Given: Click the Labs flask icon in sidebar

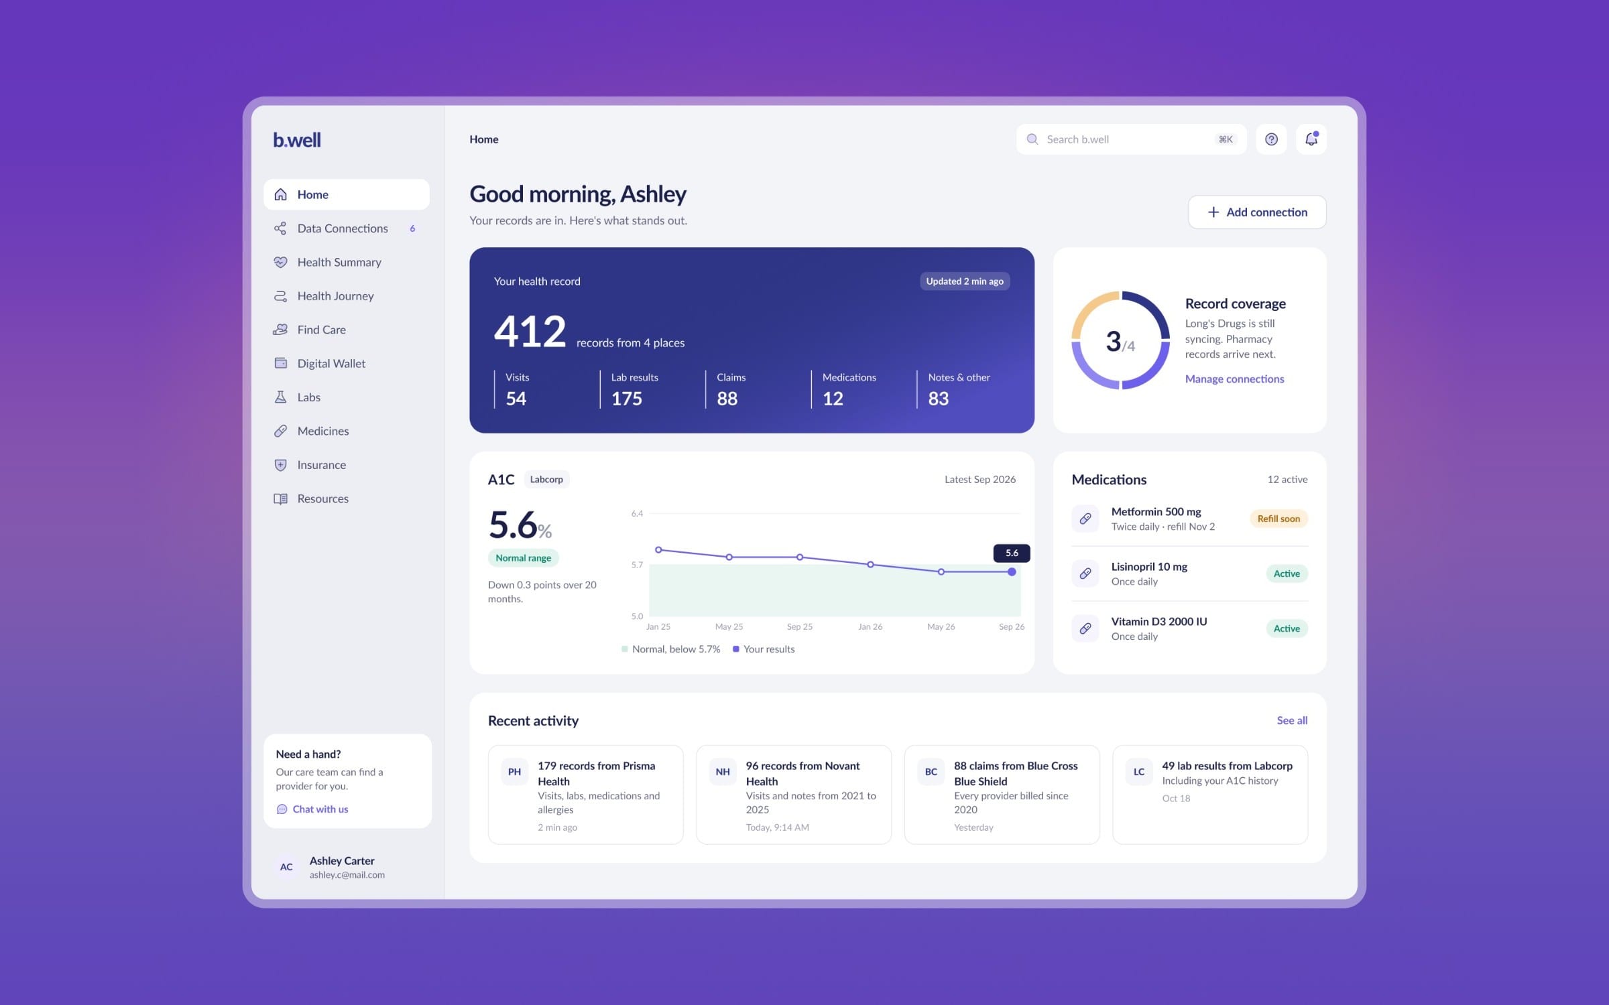Looking at the screenshot, I should (281, 397).
